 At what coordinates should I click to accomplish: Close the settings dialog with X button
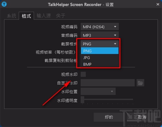coord(158,4)
